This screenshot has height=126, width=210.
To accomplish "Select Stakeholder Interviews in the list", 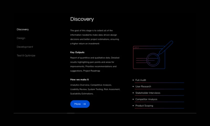I will click(x=148, y=93).
